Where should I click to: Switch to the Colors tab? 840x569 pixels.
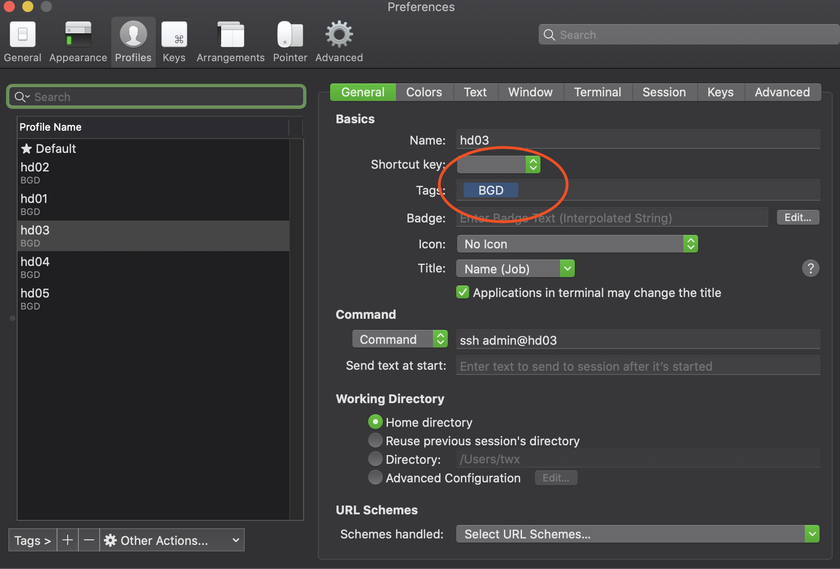424,92
